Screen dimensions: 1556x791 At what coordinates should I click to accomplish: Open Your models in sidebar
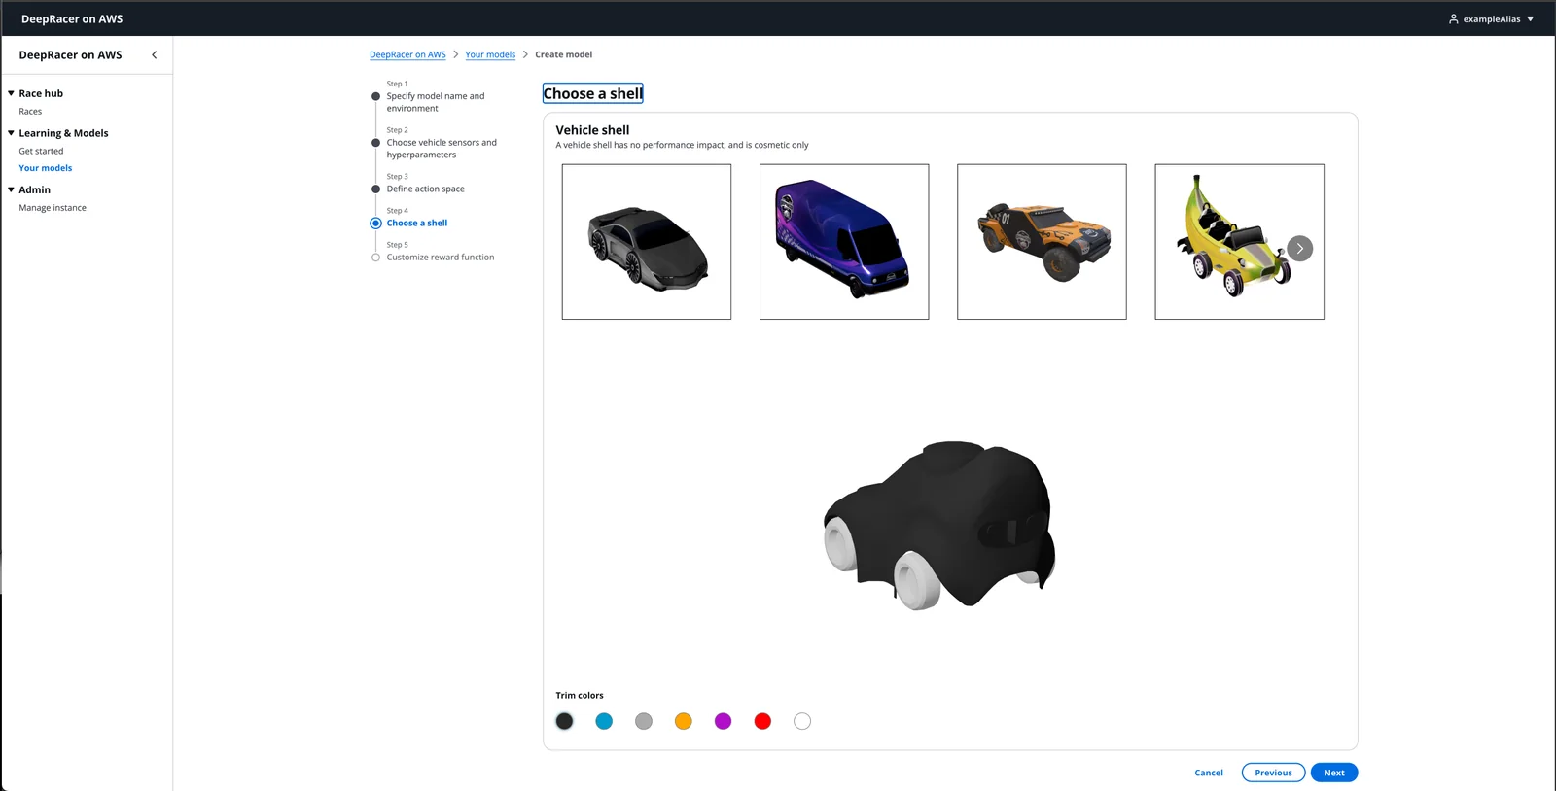pos(46,168)
